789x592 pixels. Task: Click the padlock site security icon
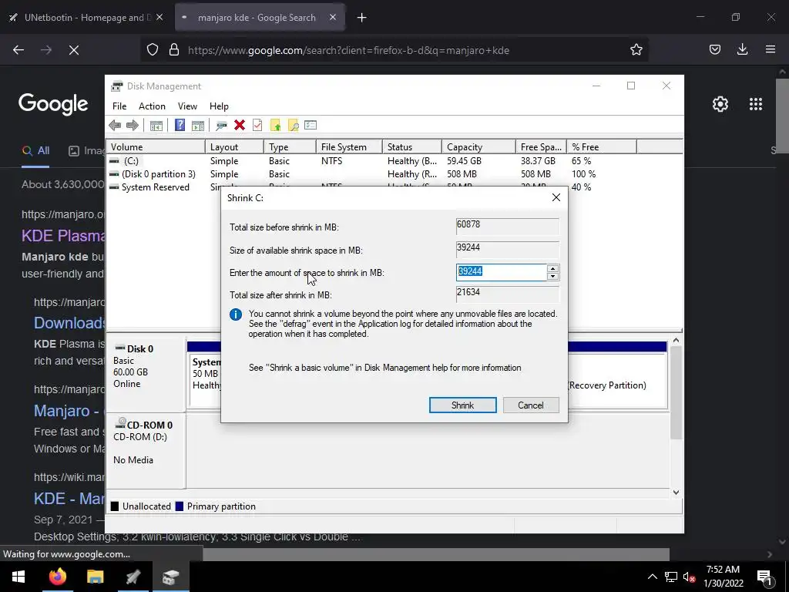tap(174, 49)
